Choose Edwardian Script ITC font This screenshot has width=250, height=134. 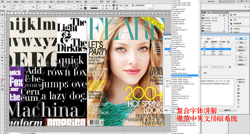pos(179,30)
